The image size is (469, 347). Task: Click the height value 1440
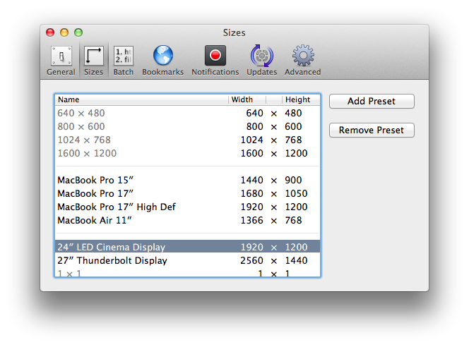coord(296,261)
